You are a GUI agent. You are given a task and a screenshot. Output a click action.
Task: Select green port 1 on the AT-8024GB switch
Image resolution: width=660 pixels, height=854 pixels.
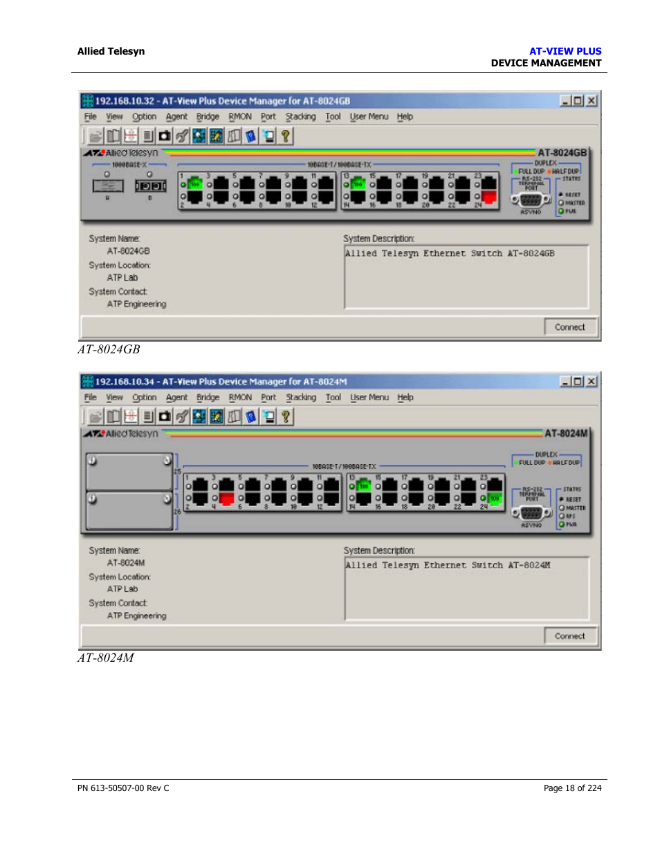[195, 184]
